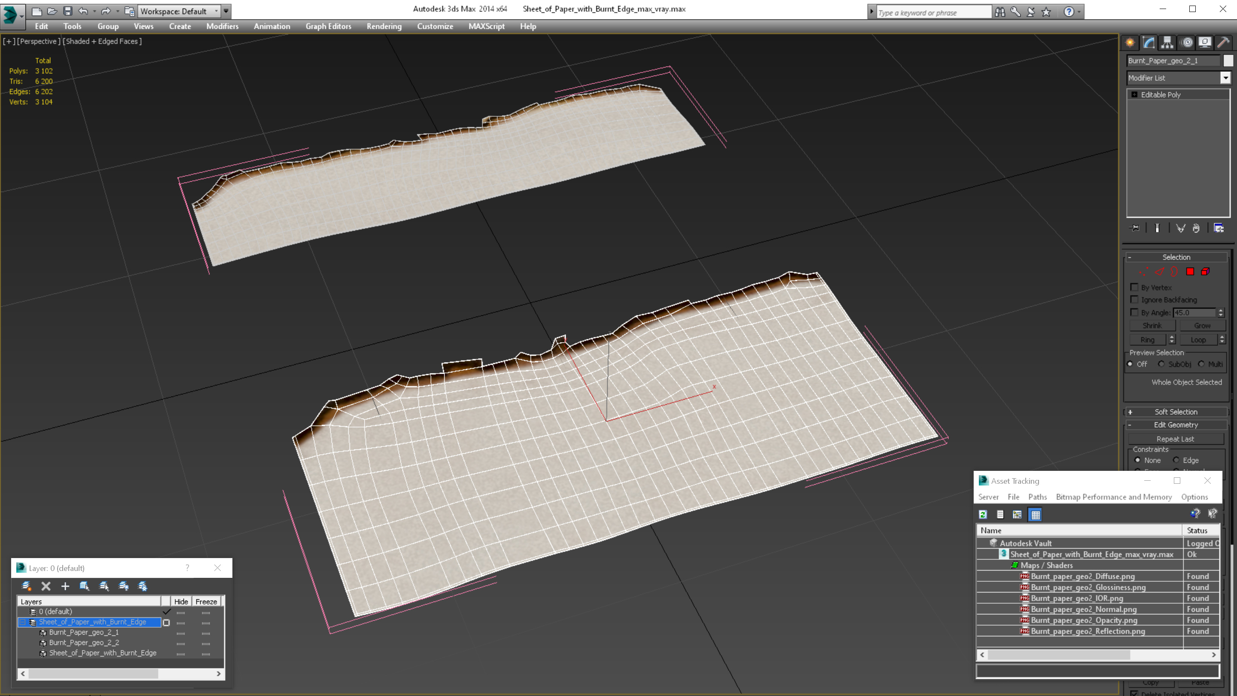Click Highlight Selected Objects' Layers icon
The width and height of the screenshot is (1237, 696).
[104, 586]
